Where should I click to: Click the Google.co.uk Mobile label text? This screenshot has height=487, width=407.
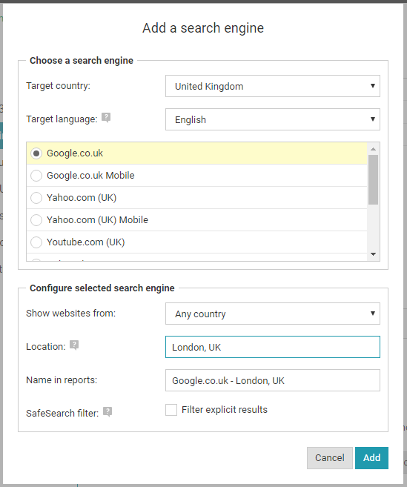click(x=90, y=176)
